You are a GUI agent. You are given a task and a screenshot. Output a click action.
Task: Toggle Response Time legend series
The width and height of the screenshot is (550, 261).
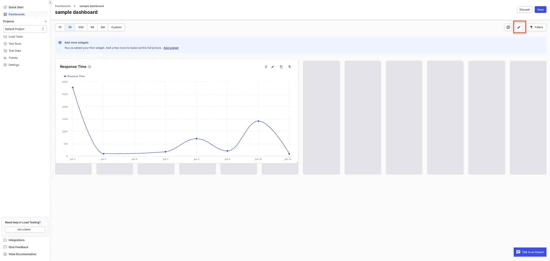[x=74, y=76]
